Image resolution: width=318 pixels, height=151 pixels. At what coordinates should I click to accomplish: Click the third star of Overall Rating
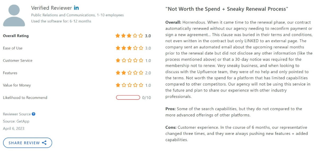129,36
